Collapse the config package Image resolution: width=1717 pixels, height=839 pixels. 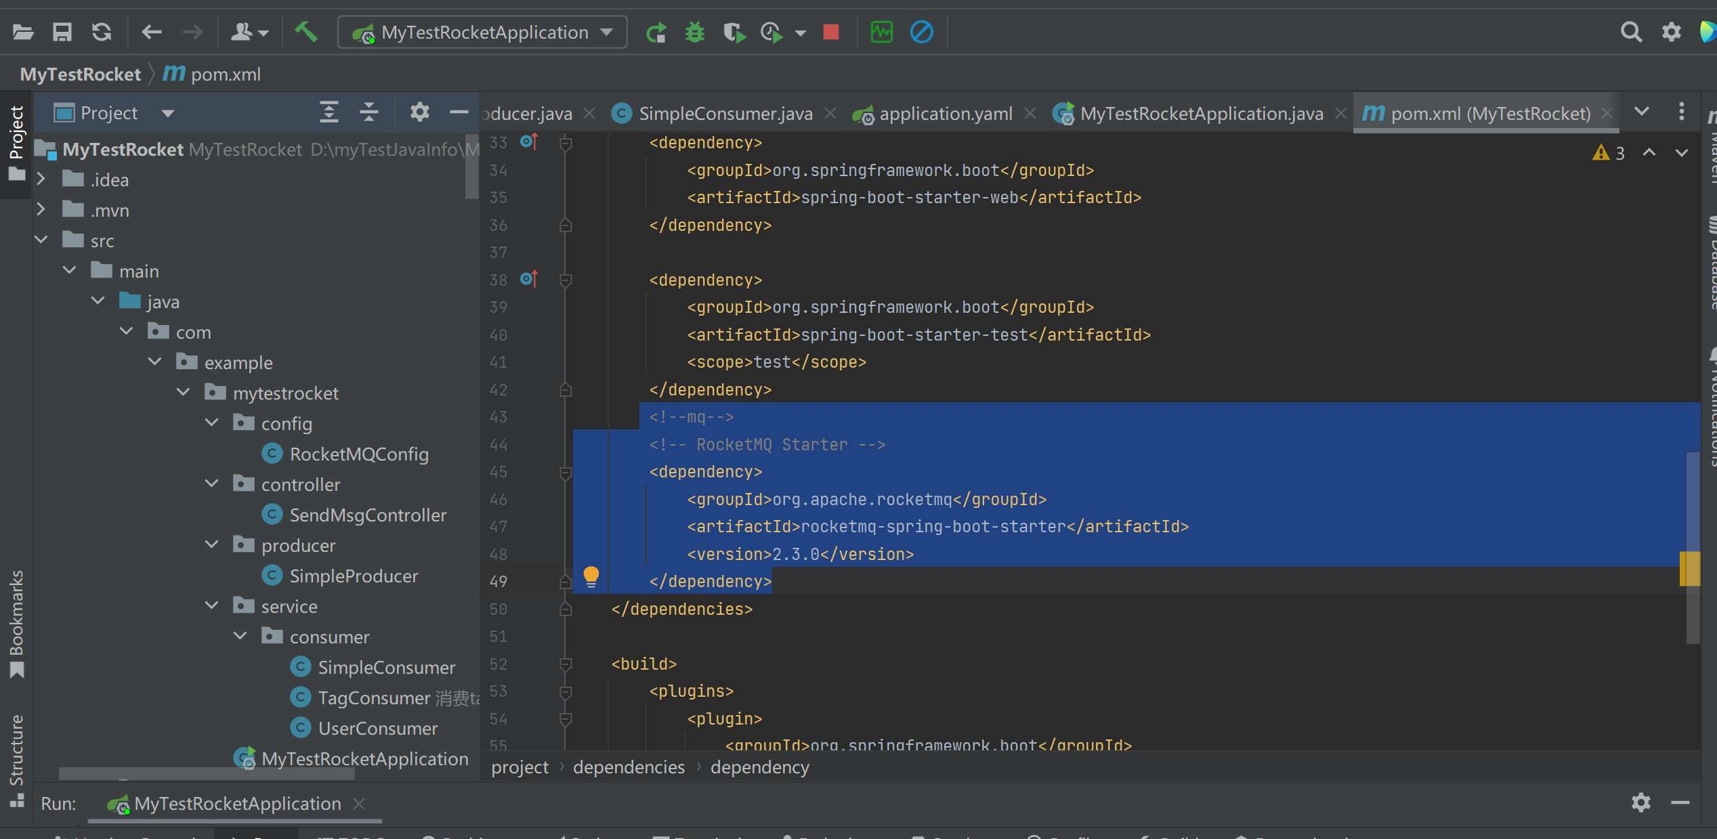[x=212, y=423]
